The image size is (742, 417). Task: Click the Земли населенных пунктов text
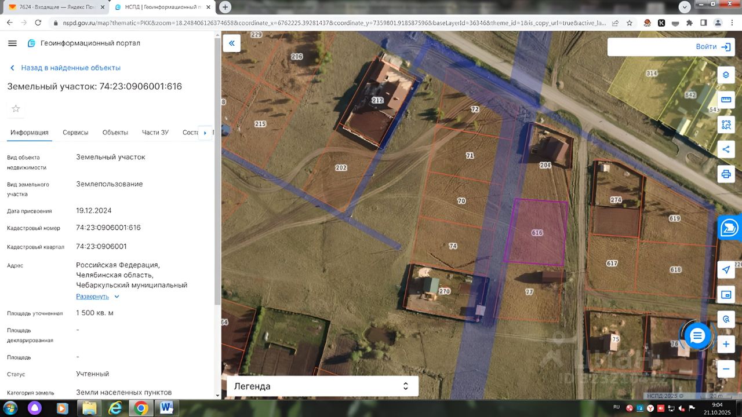124,392
